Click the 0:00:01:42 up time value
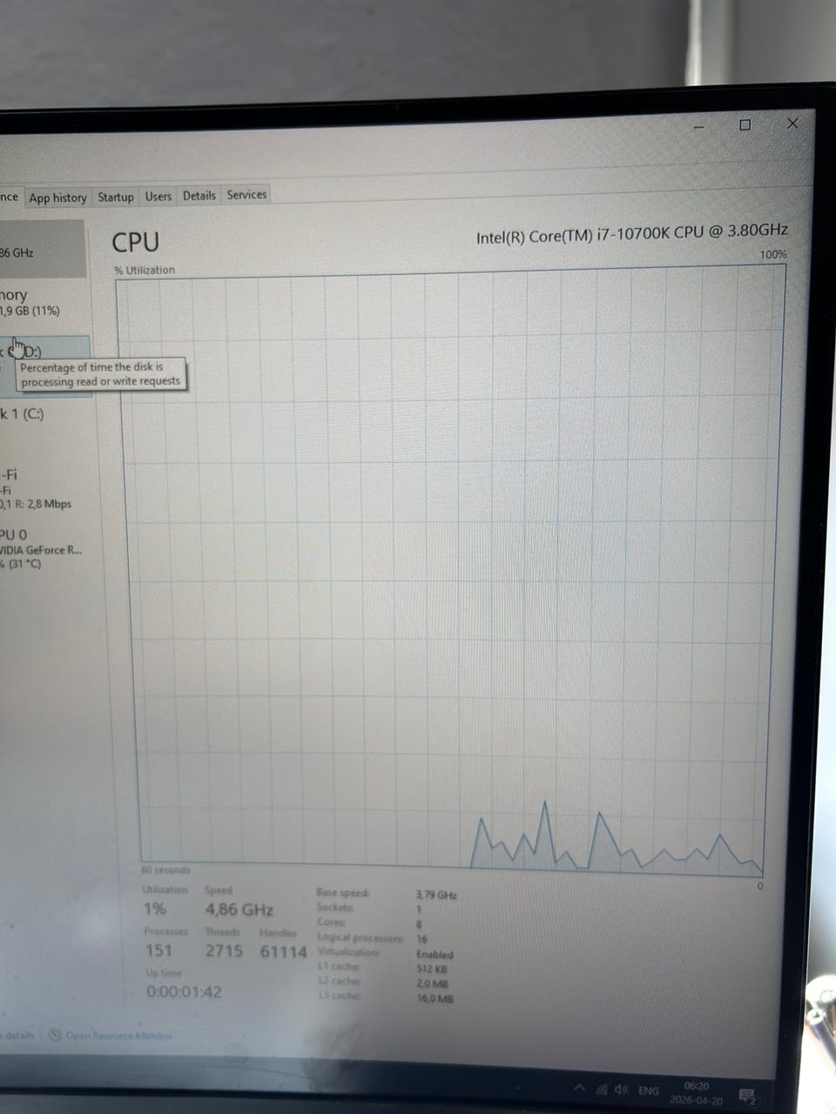Screen dimensions: 836x1114 tap(184, 992)
